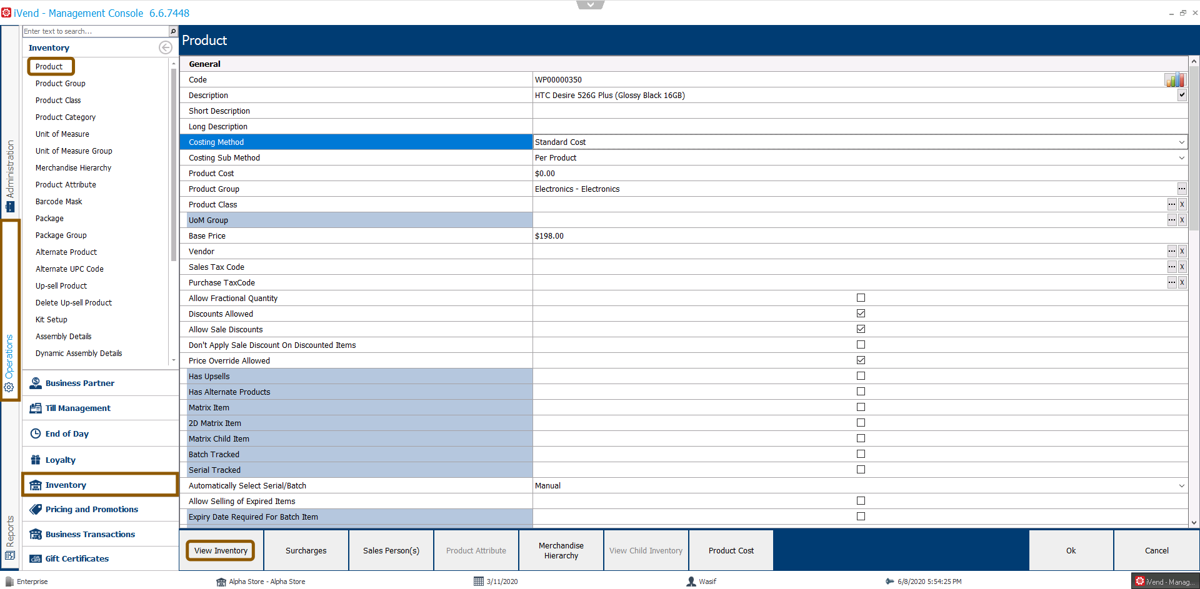Toggle Serial Tracked checkbox
This screenshot has width=1200, height=589.
861,470
